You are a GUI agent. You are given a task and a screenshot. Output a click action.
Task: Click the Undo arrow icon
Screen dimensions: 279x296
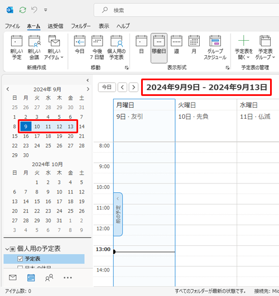(x=34, y=9)
